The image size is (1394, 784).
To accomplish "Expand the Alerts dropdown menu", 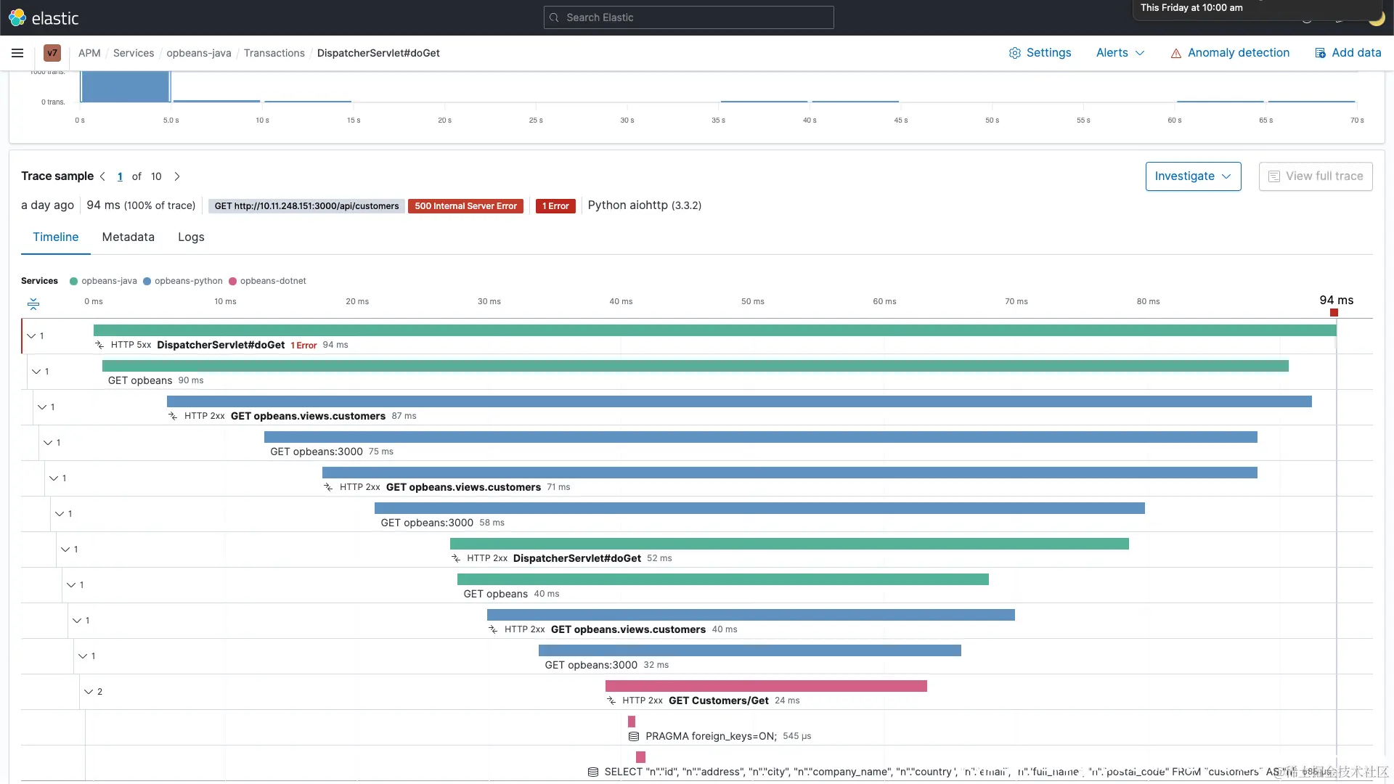I will 1120,53.
